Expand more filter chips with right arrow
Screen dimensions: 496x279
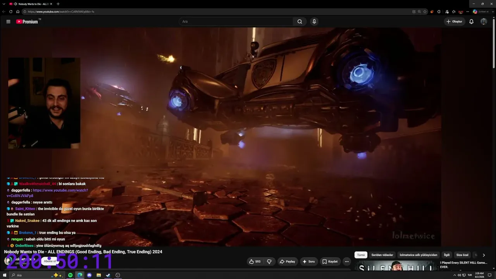coord(484,255)
